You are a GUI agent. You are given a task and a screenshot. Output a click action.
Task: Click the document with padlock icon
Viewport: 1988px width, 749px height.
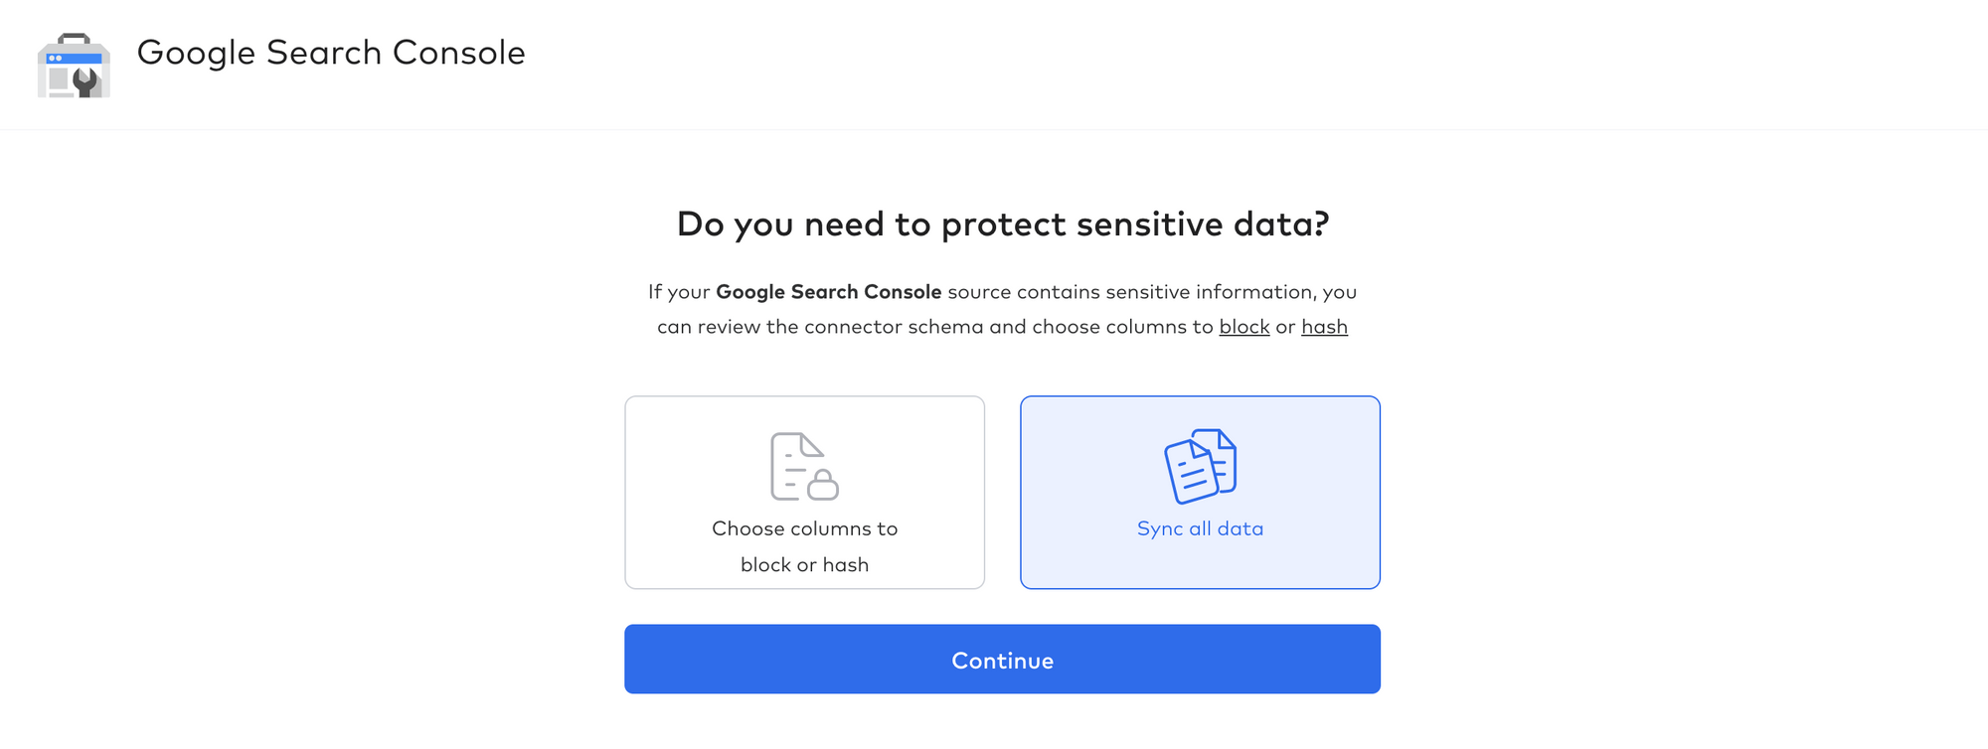pyautogui.click(x=804, y=466)
